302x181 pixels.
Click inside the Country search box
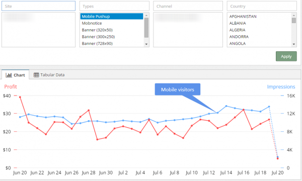[x=262, y=6]
